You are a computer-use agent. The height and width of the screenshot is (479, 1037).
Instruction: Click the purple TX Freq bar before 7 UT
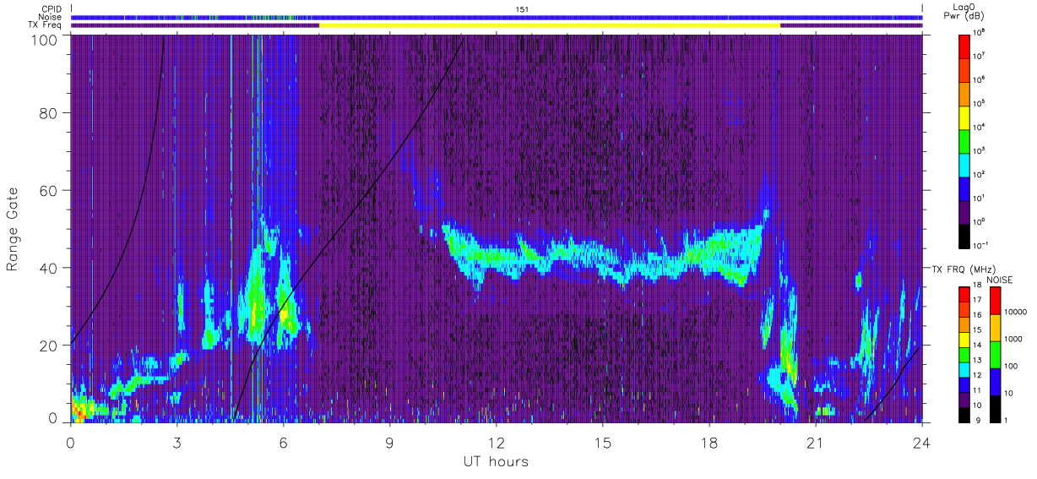(x=195, y=25)
